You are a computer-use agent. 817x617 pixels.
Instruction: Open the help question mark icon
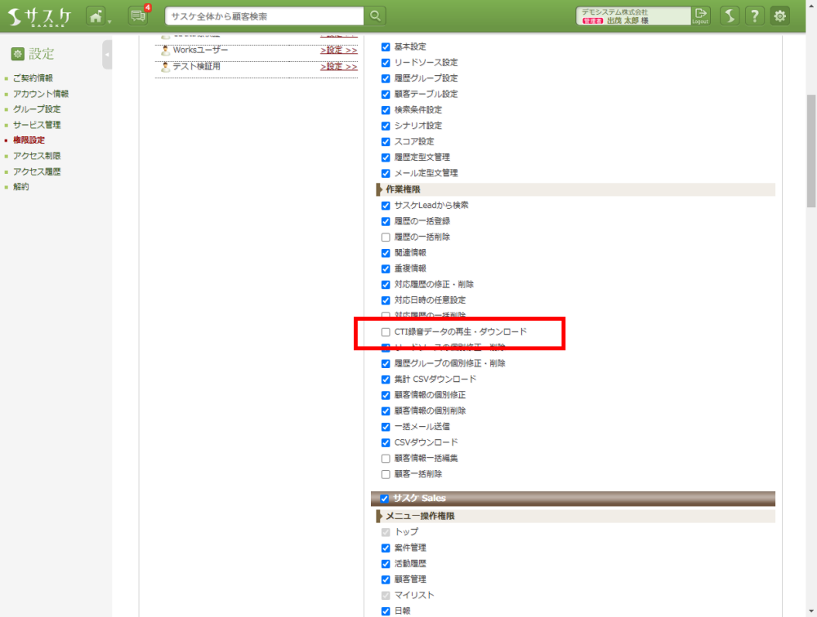pyautogui.click(x=755, y=16)
